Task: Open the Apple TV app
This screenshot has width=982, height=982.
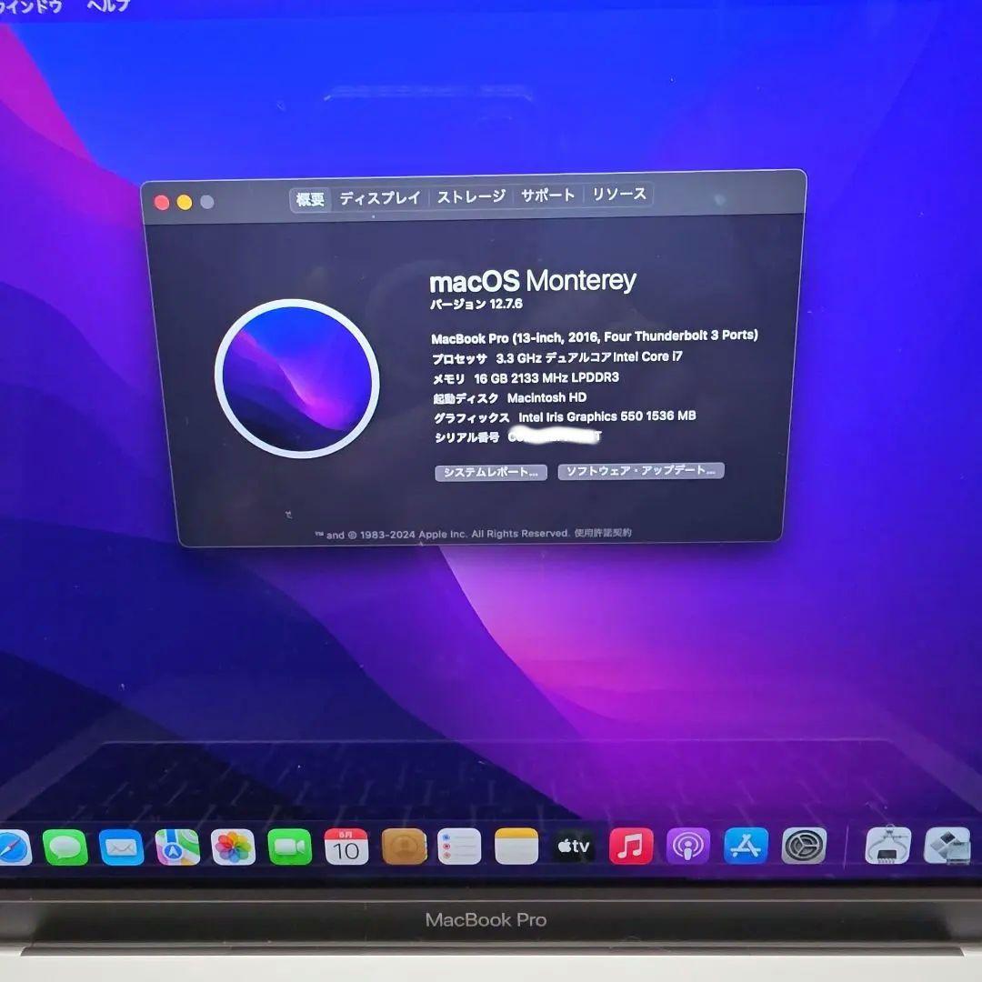Action: pos(573,847)
